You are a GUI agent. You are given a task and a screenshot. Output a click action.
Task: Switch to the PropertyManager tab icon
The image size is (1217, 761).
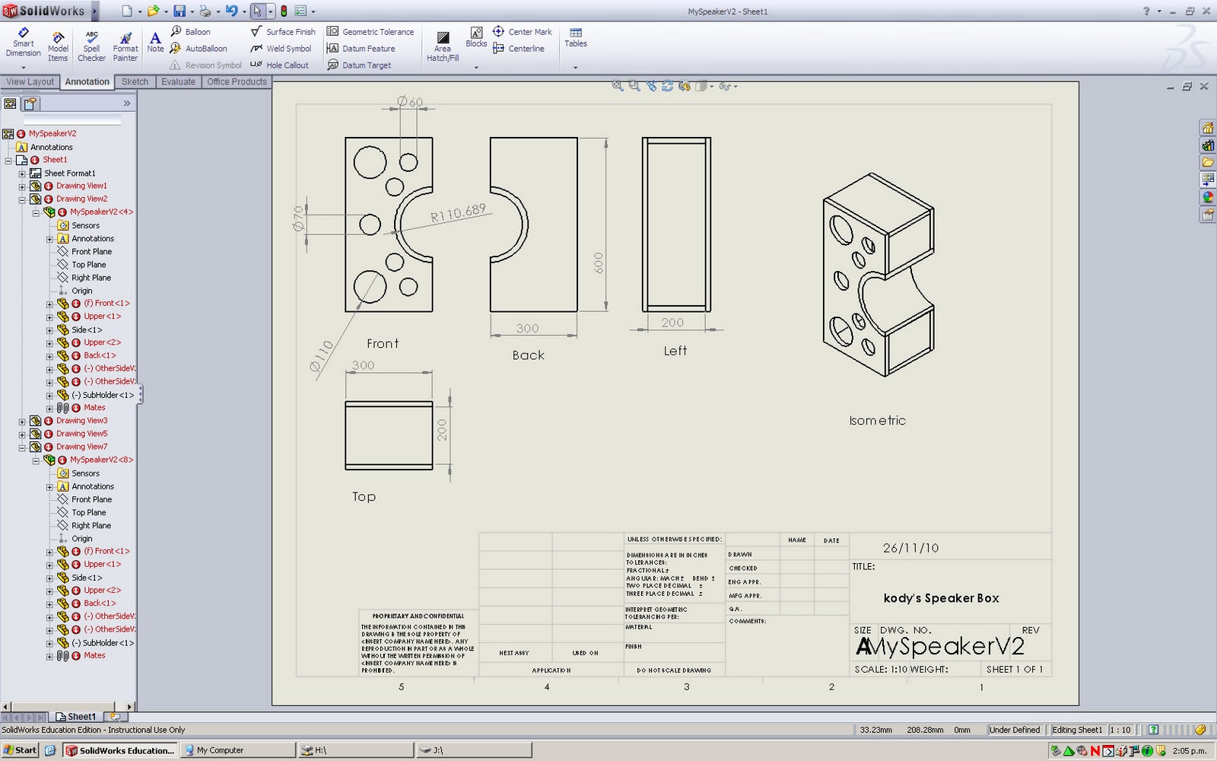(x=30, y=103)
